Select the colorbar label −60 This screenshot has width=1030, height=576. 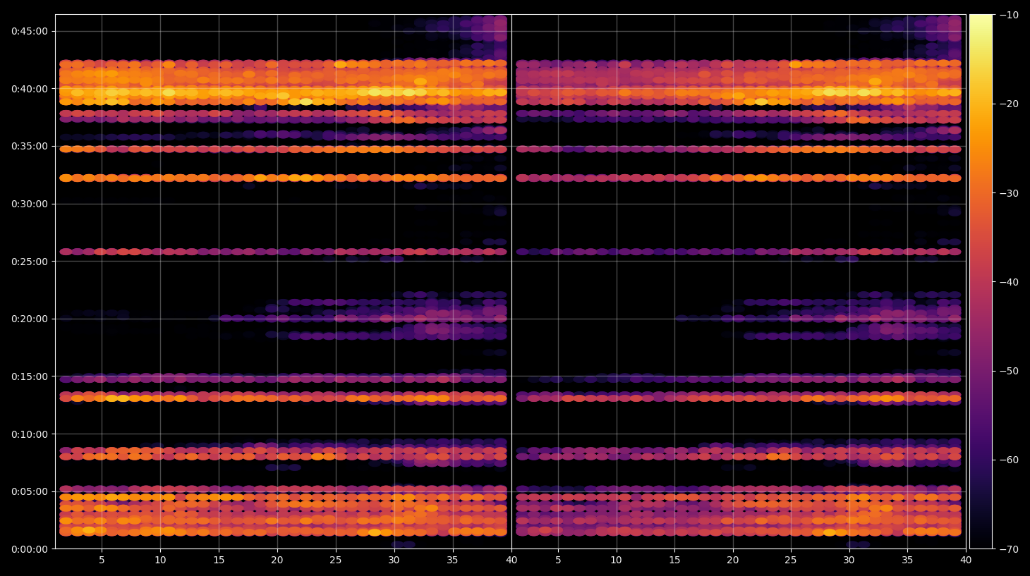pyautogui.click(x=1009, y=460)
